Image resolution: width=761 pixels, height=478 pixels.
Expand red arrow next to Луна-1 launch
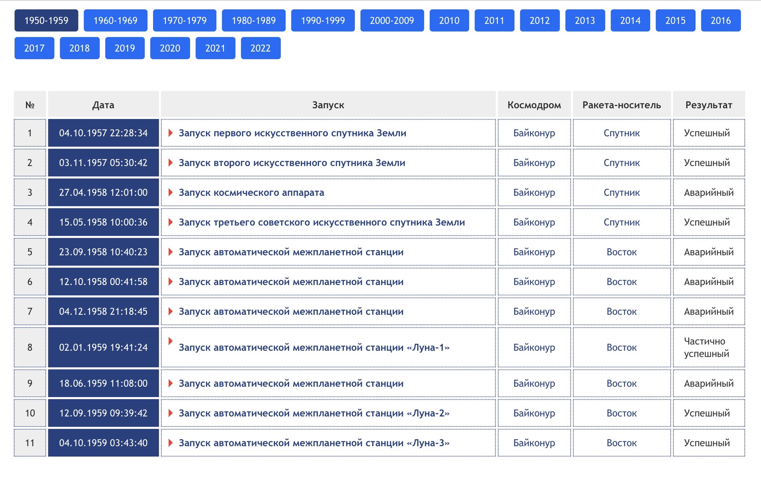click(171, 341)
